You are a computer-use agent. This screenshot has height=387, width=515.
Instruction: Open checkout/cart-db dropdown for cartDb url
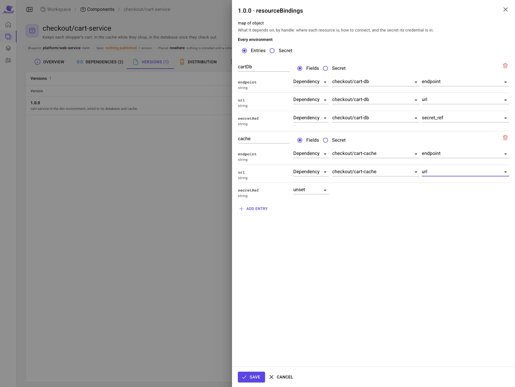376,100
